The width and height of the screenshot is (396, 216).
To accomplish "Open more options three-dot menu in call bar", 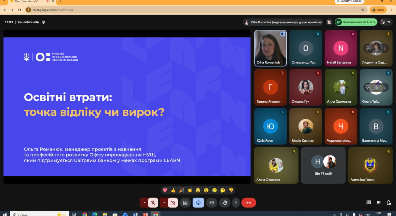I will pyautogui.click(x=236, y=202).
